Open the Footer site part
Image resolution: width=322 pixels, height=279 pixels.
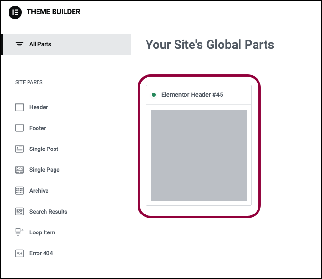pyautogui.click(x=37, y=128)
